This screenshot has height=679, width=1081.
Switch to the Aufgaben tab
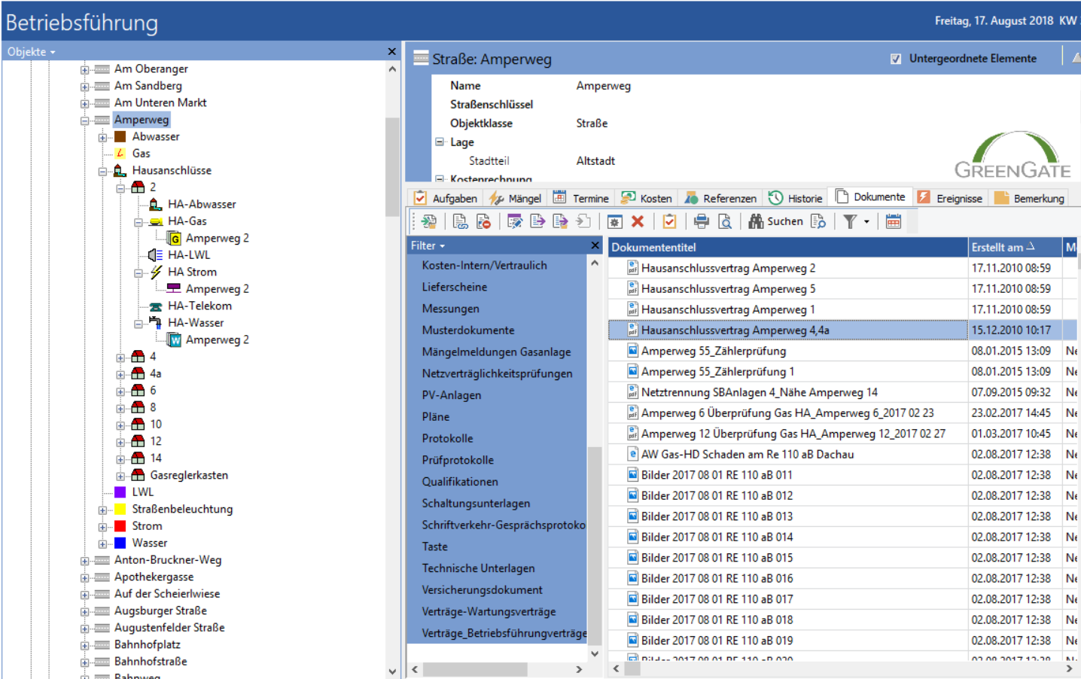click(x=446, y=198)
